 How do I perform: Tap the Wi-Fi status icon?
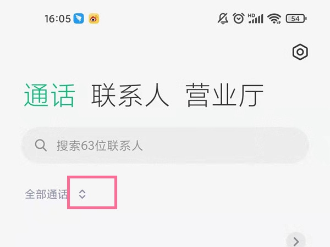tap(274, 19)
